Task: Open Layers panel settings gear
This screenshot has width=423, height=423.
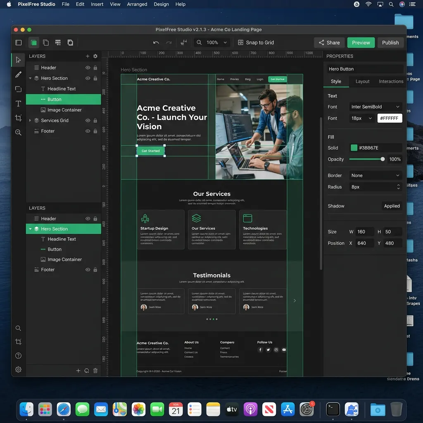Action: coord(95,56)
